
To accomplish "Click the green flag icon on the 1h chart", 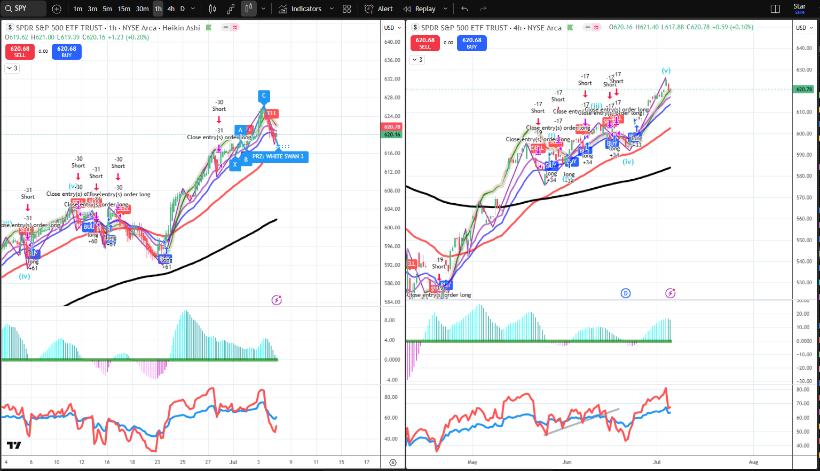I will click(209, 27).
